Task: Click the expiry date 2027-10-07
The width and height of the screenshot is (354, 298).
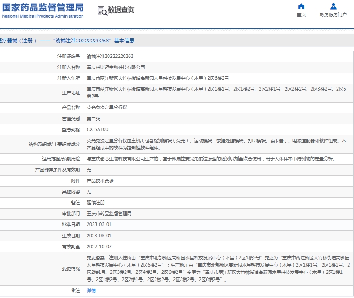Action: [x=99, y=247]
